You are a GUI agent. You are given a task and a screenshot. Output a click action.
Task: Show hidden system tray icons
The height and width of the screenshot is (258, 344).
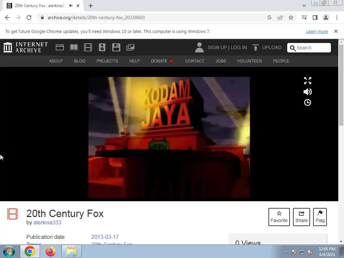pos(286,252)
